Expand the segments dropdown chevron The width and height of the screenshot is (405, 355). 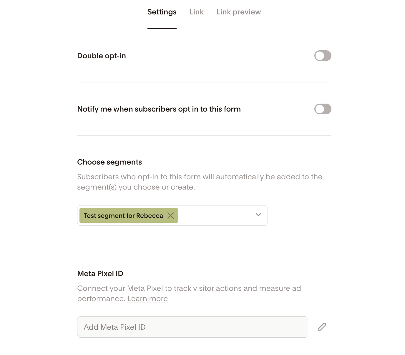click(x=258, y=215)
